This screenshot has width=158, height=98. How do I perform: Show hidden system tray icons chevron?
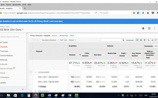click(118, 95)
